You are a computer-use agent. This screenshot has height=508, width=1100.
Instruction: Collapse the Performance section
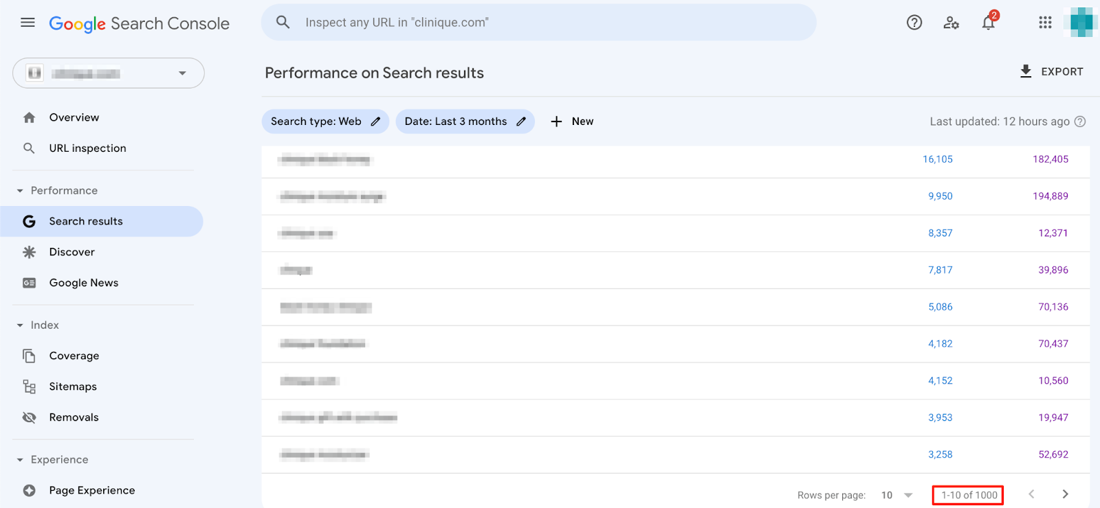tap(20, 191)
